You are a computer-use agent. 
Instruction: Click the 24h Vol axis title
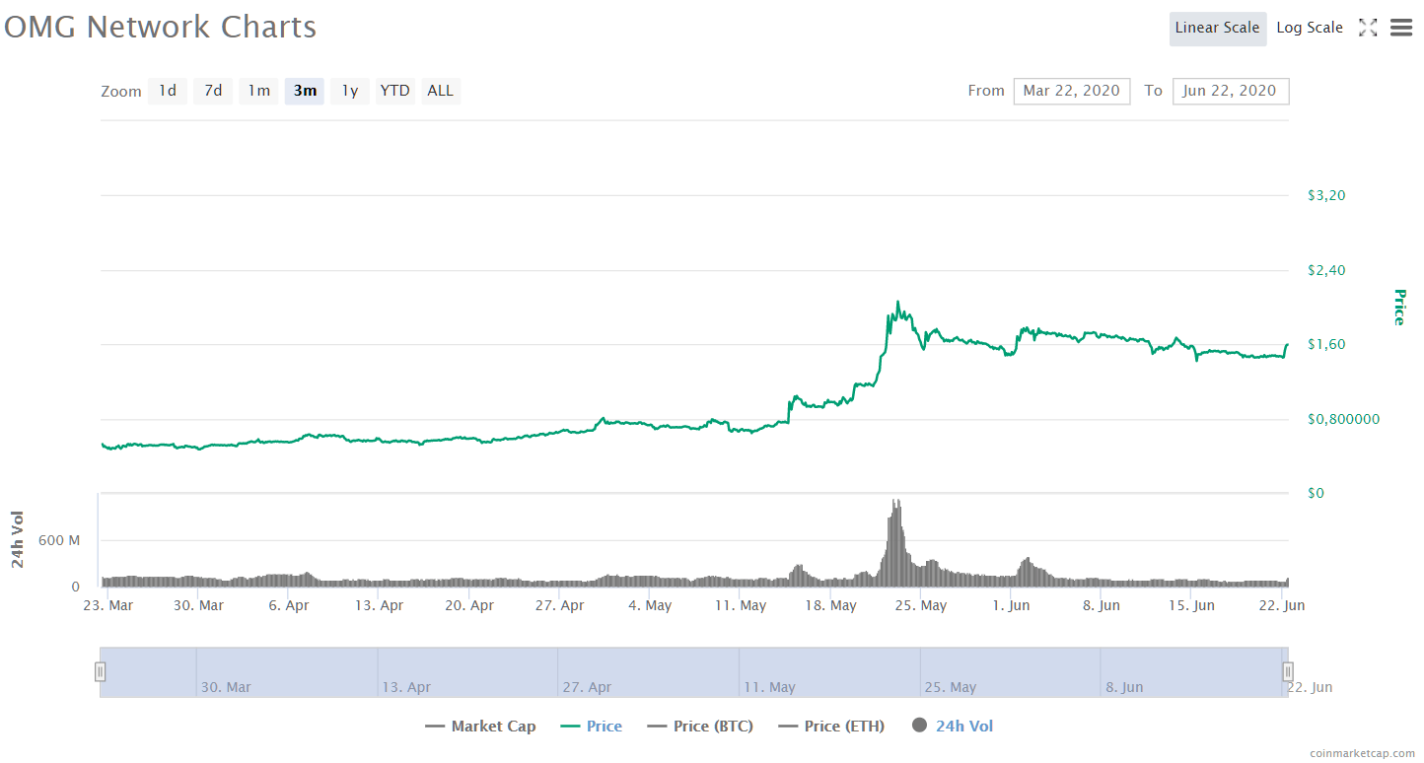[18, 539]
